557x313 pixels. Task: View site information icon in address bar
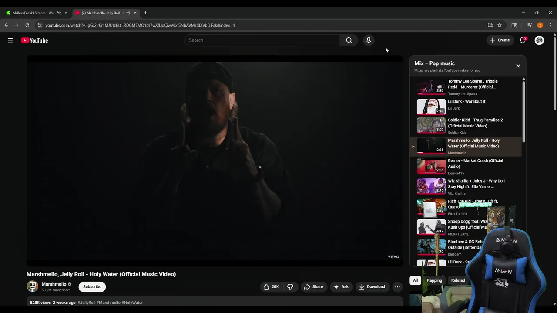click(x=40, y=25)
